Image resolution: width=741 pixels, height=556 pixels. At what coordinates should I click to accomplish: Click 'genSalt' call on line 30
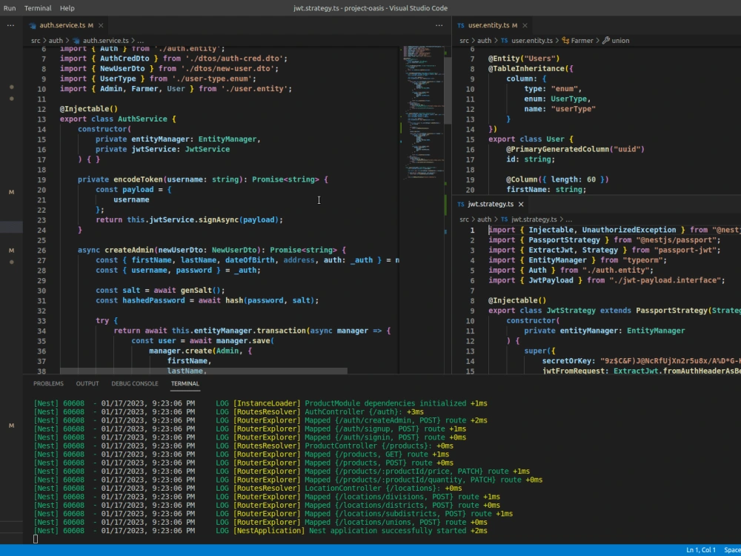point(196,291)
